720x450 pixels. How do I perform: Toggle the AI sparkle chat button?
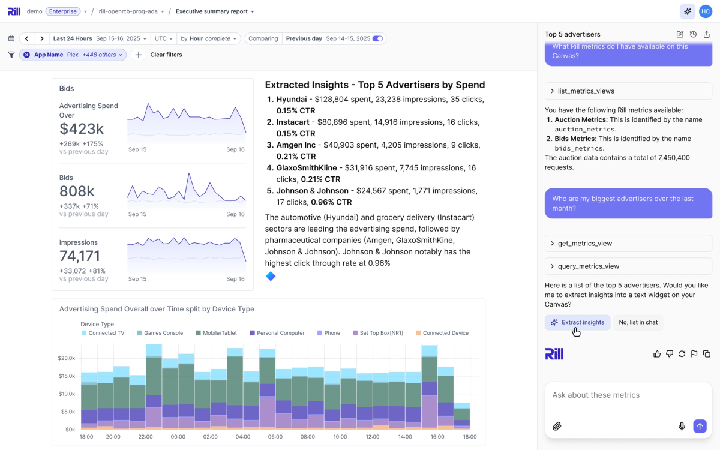tap(688, 11)
